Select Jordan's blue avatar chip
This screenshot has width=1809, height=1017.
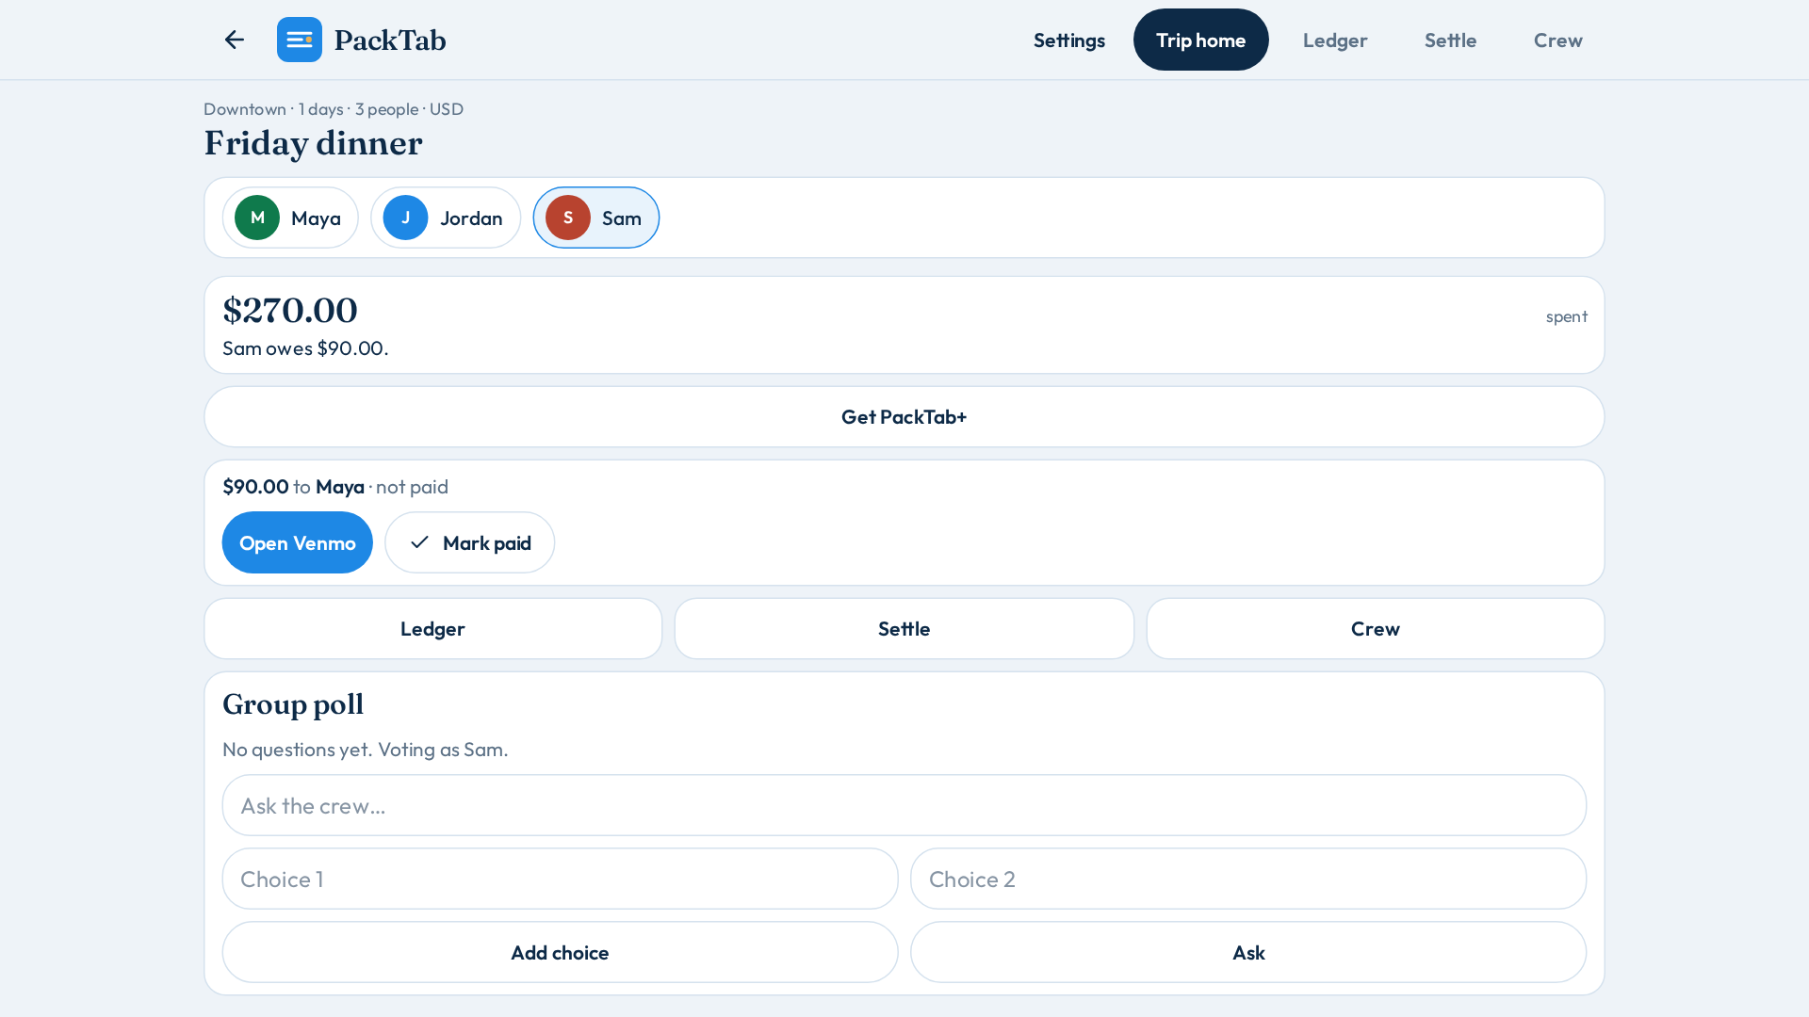[446, 218]
